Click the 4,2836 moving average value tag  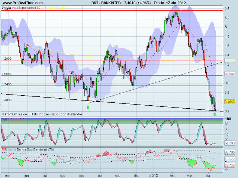point(230,60)
